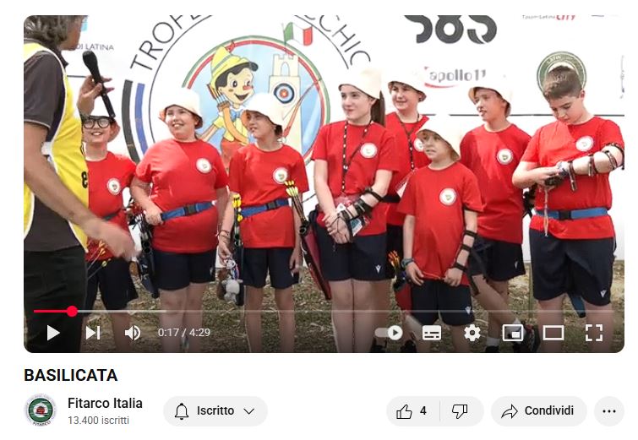Enter fullscreen mode
638x440 pixels.
[x=594, y=333]
